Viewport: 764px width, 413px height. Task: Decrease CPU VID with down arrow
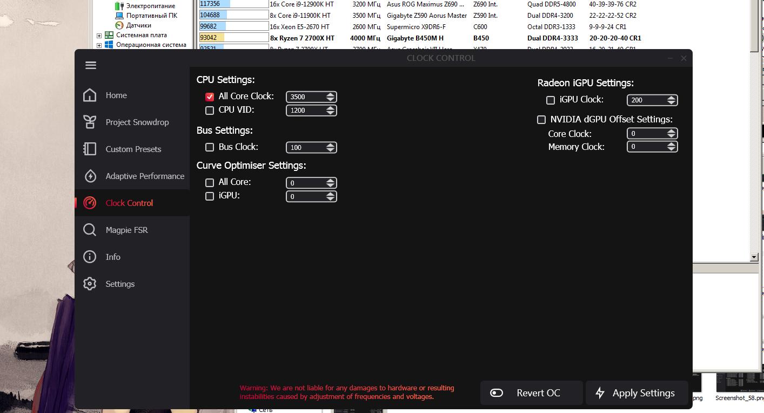(x=330, y=113)
